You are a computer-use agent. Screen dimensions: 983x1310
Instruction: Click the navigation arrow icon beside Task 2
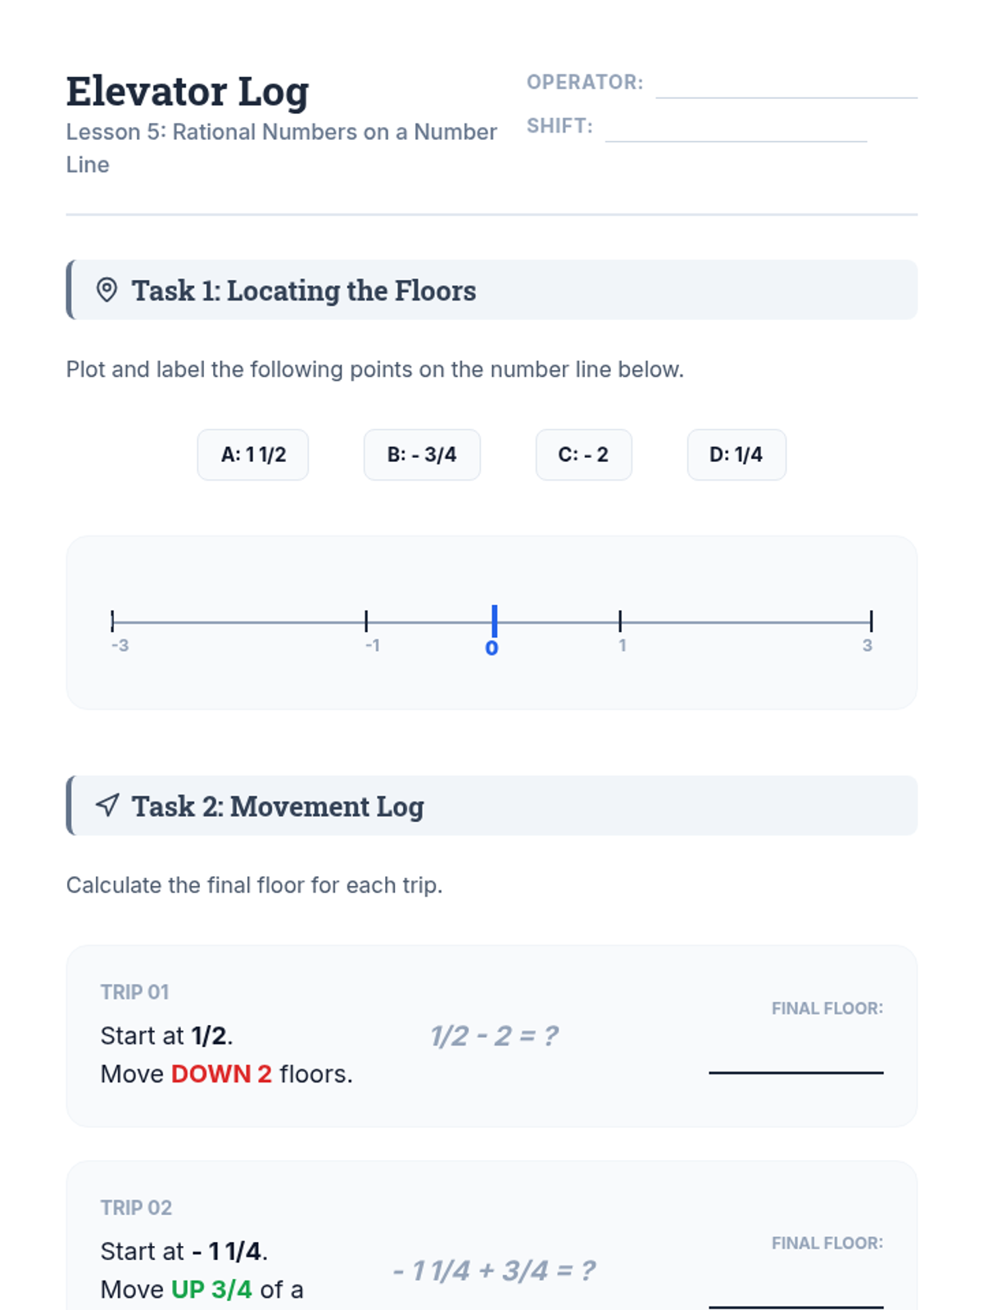107,805
